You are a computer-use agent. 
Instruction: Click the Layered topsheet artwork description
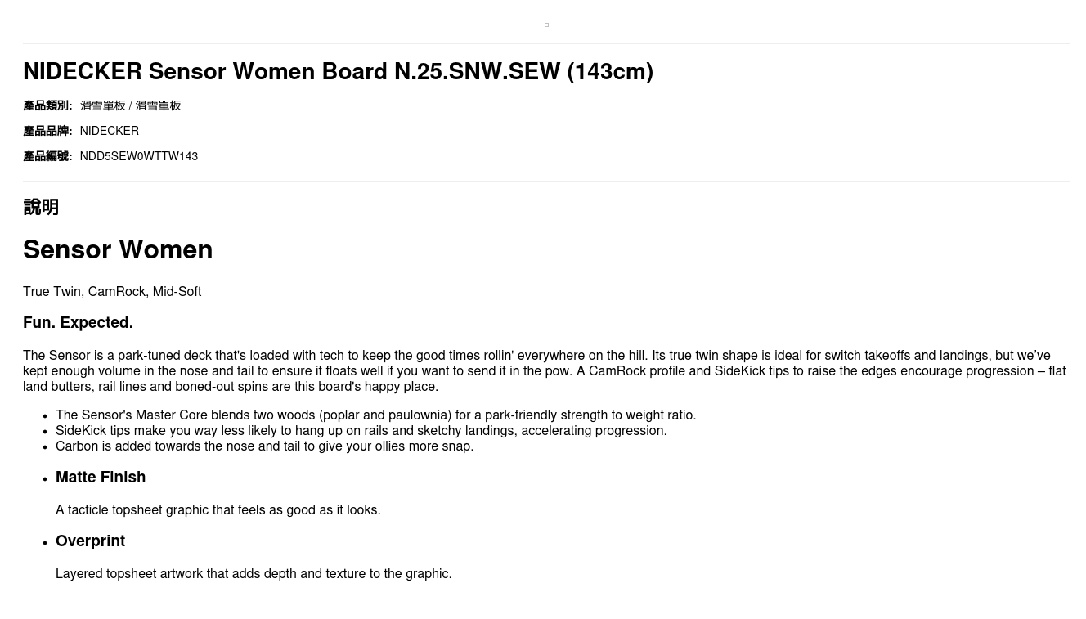point(254,574)
